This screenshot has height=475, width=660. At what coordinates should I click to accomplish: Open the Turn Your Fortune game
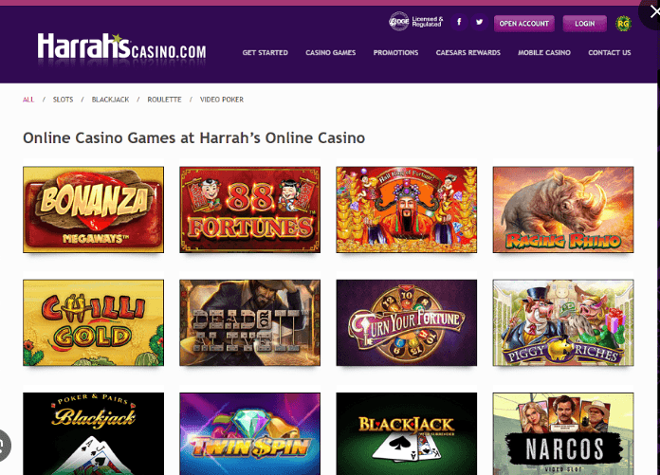point(407,322)
